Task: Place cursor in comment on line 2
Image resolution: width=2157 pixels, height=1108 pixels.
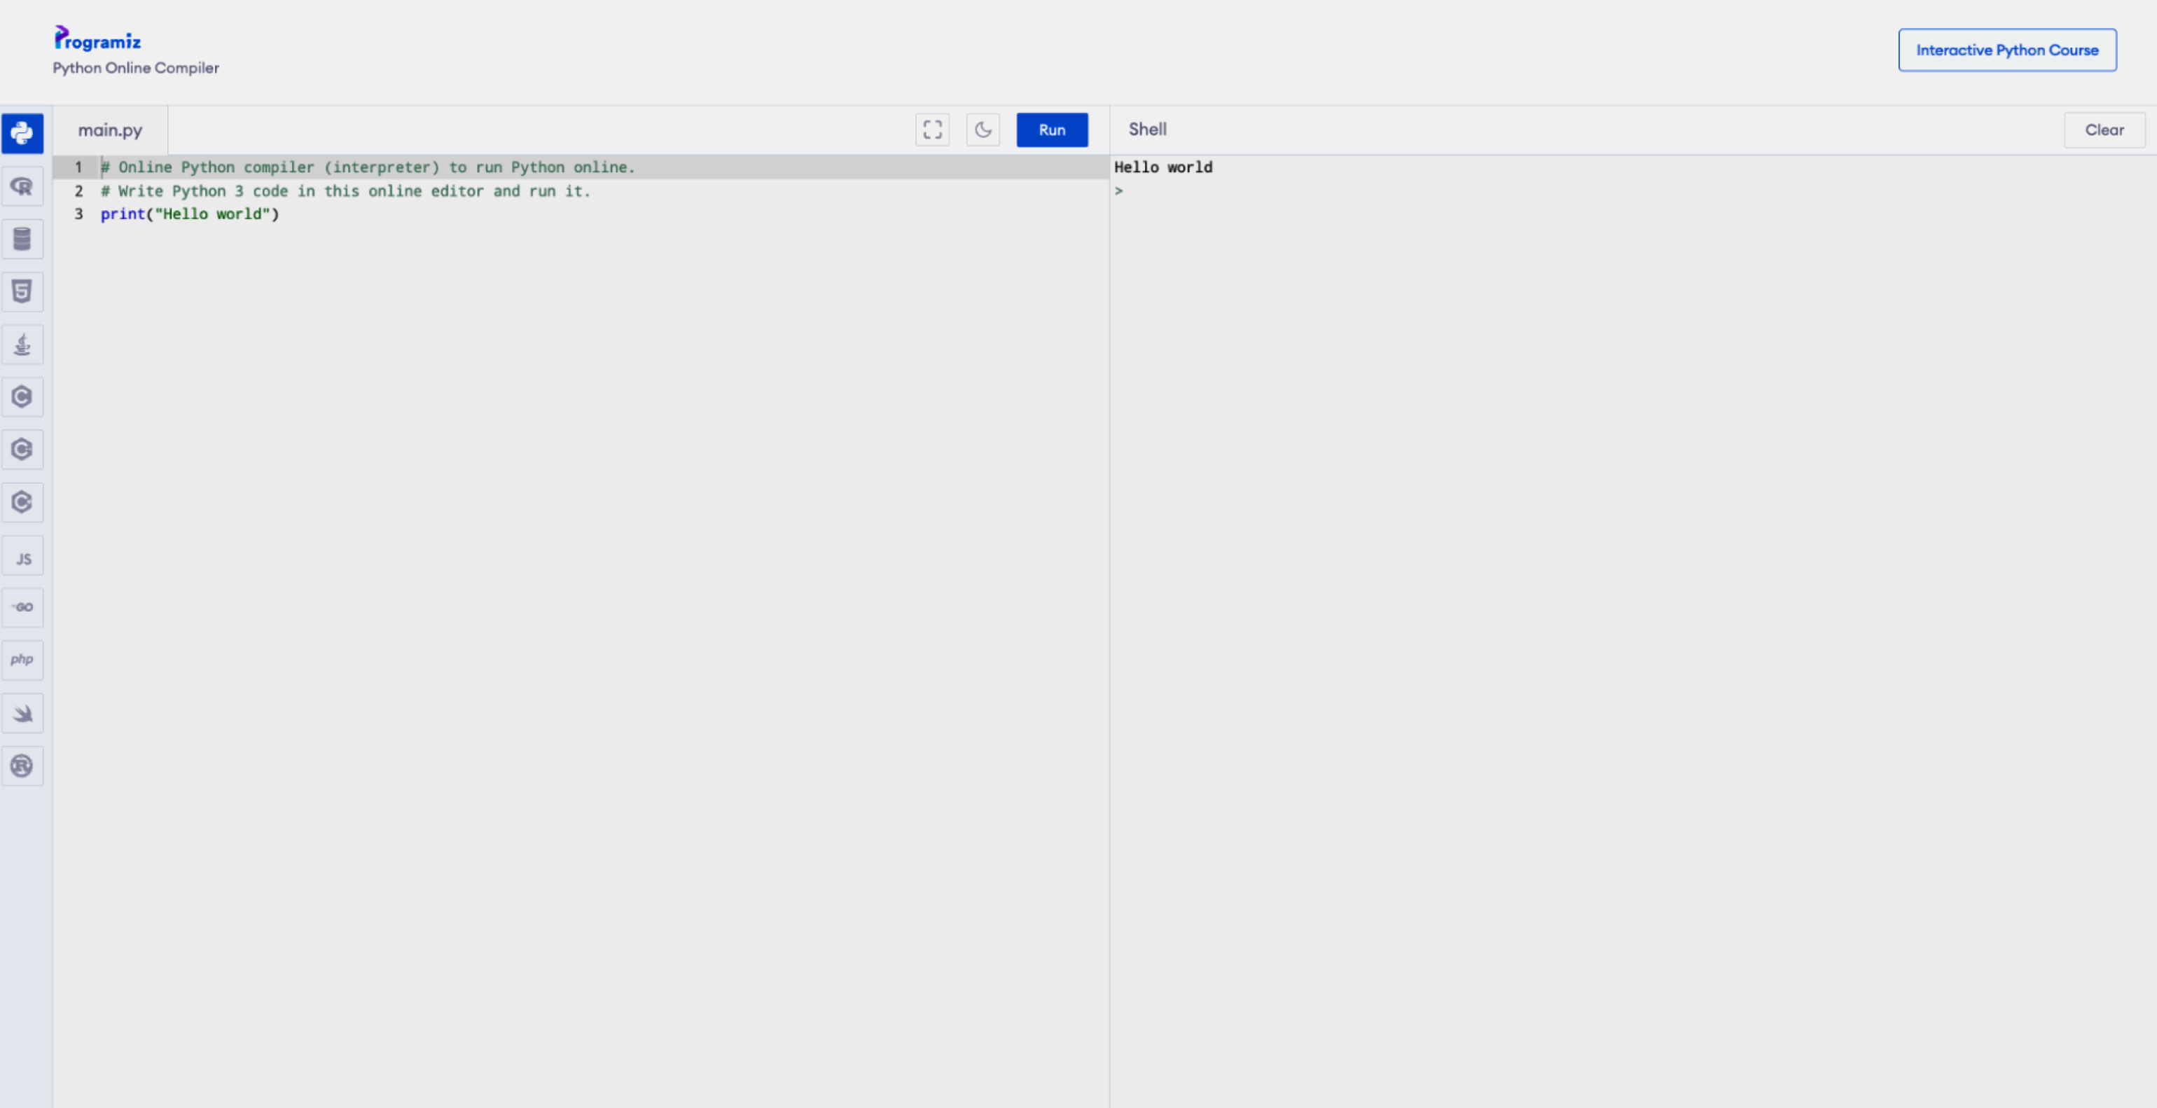Action: (x=346, y=191)
